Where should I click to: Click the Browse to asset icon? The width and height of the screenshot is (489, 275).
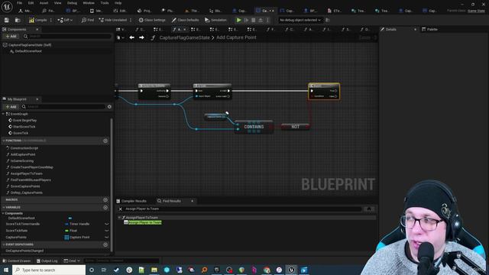pyautogui.click(x=18, y=20)
